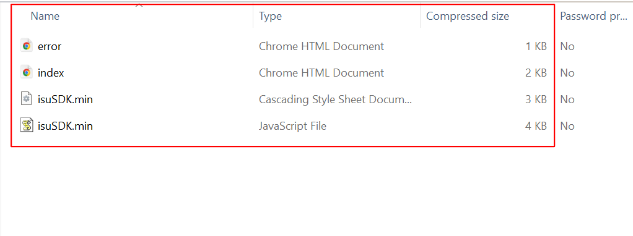Image resolution: width=633 pixels, height=236 pixels.
Task: Click the No password value in JavaScript File row
Action: [x=567, y=126]
